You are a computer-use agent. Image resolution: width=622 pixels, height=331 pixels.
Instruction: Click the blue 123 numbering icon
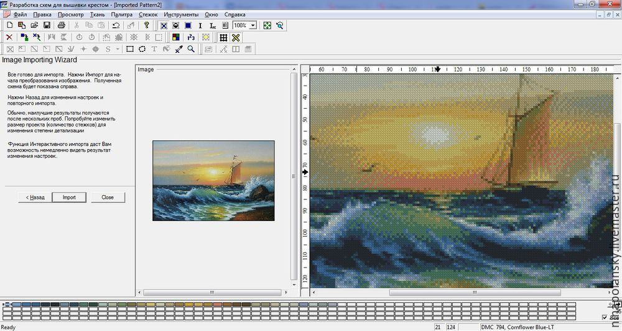[191, 37]
